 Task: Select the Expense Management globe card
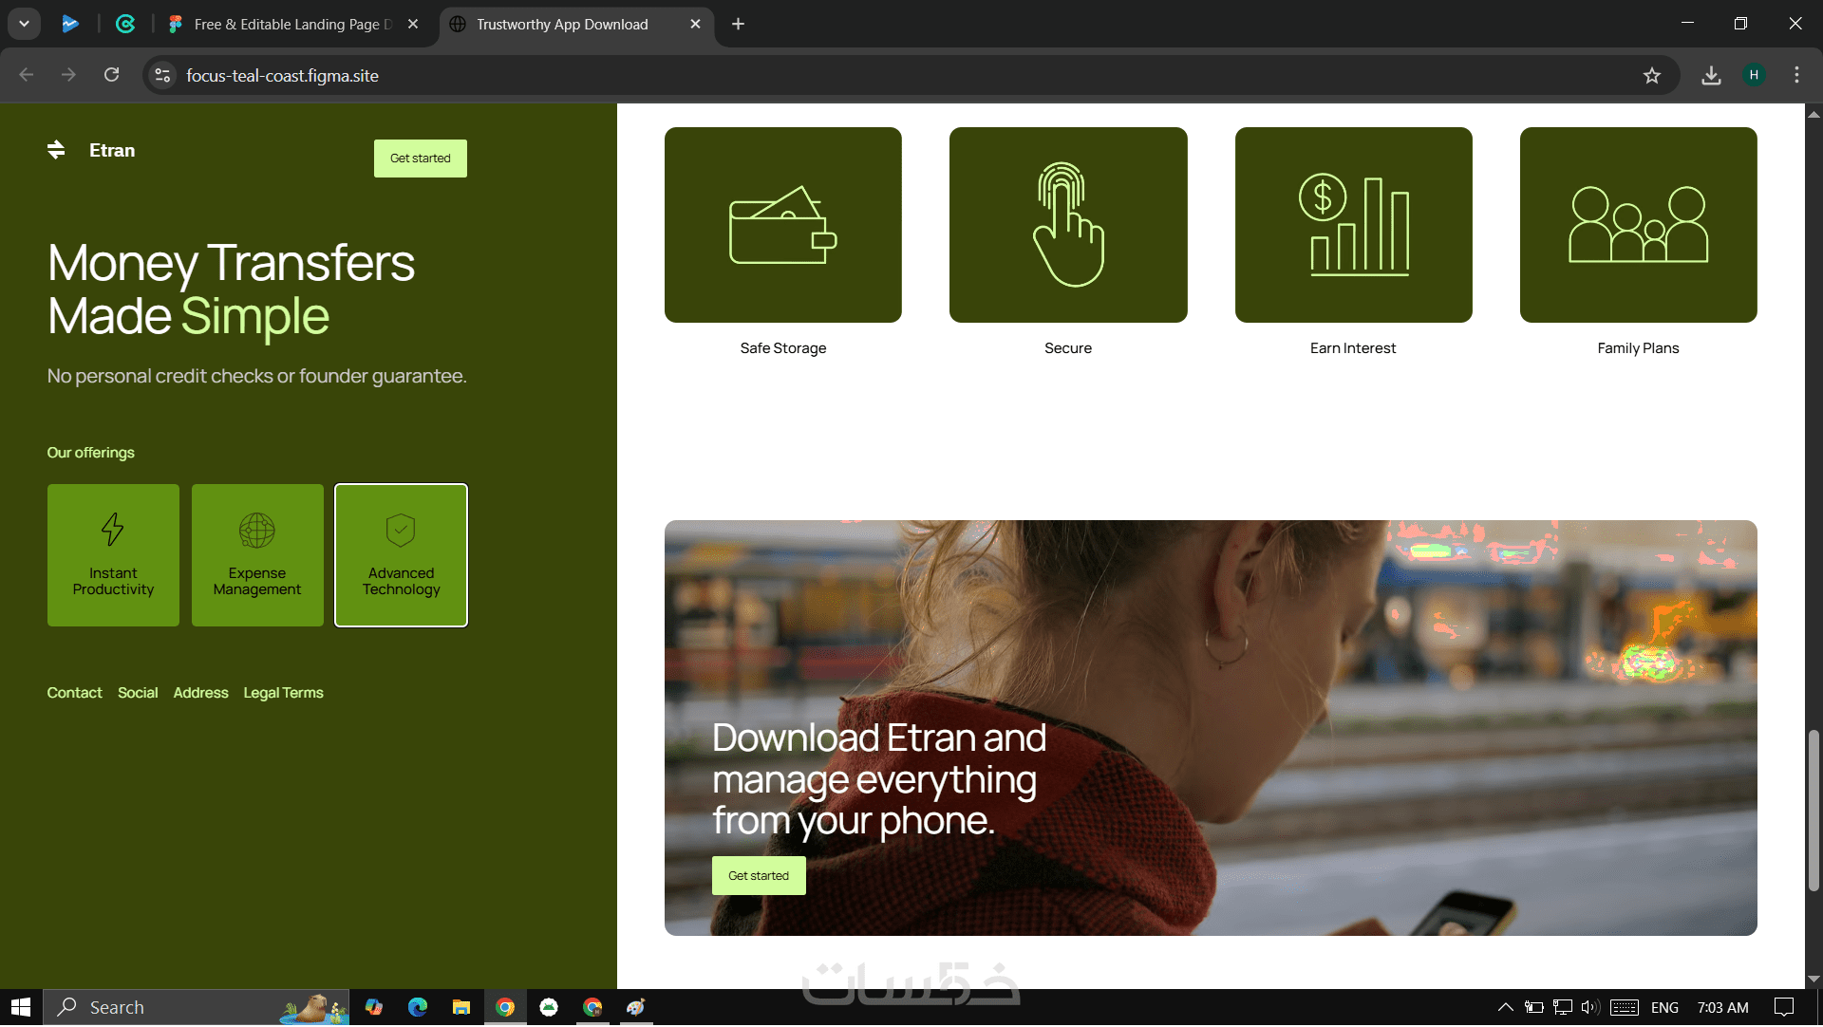pyautogui.click(x=257, y=555)
